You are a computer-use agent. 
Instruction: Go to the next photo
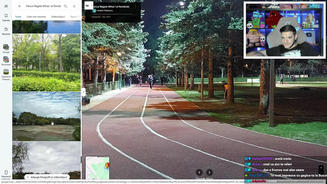(x=209, y=172)
